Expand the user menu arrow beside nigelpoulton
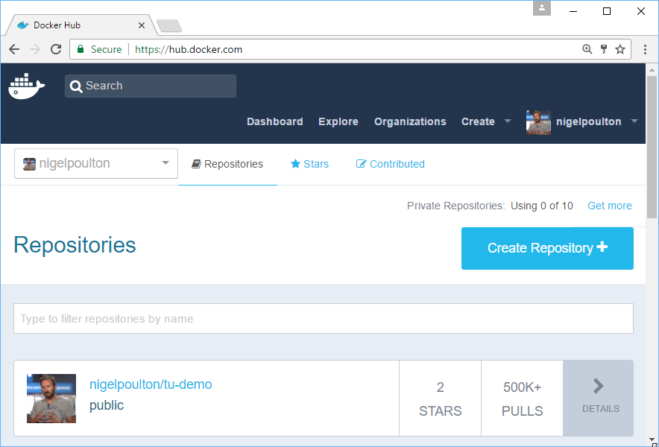This screenshot has width=659, height=447. [x=634, y=121]
